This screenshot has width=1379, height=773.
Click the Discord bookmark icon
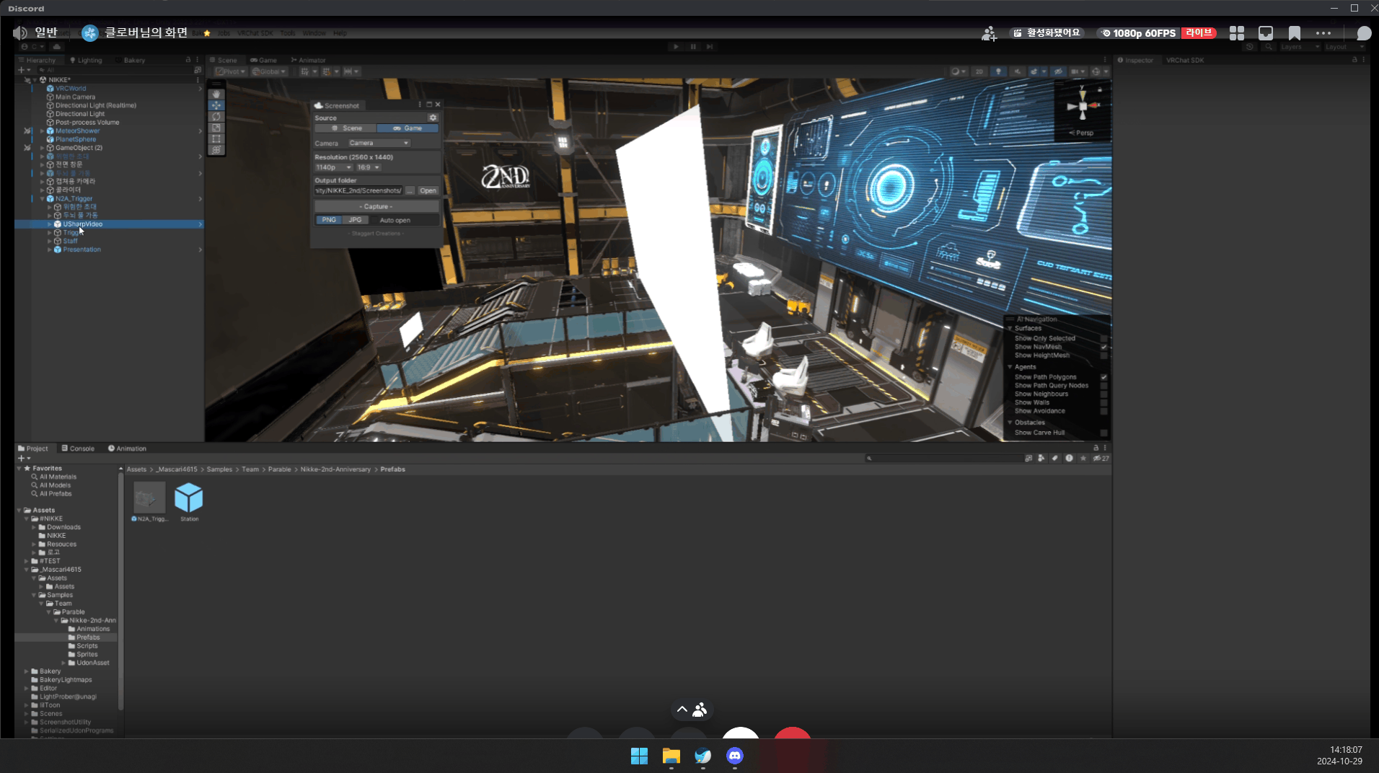[x=1295, y=33]
